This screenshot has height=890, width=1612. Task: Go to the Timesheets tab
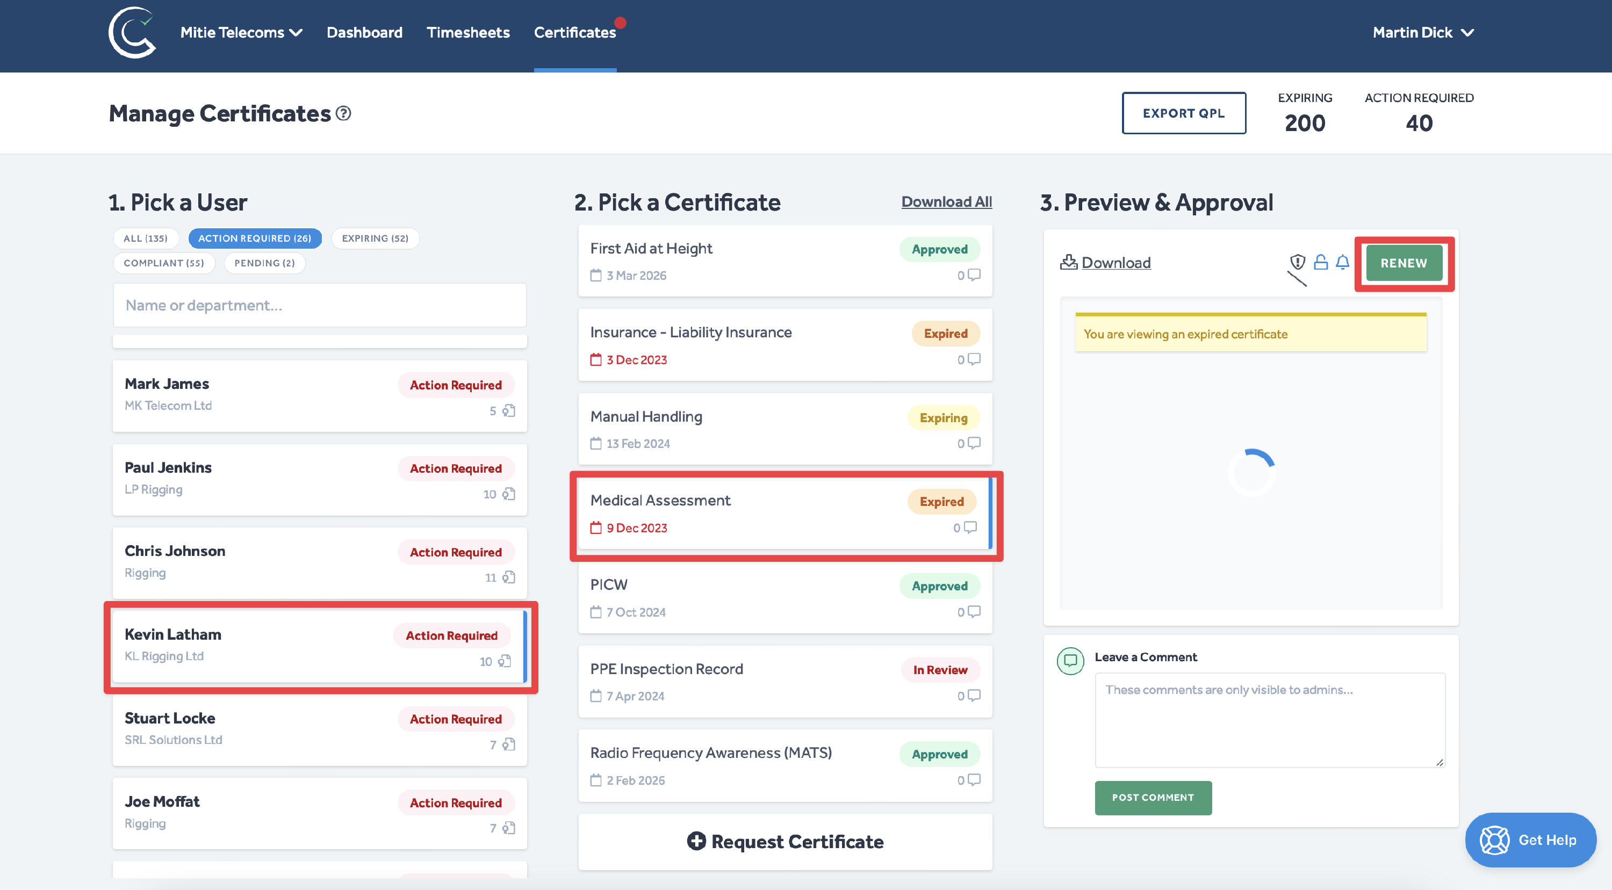pyautogui.click(x=467, y=33)
